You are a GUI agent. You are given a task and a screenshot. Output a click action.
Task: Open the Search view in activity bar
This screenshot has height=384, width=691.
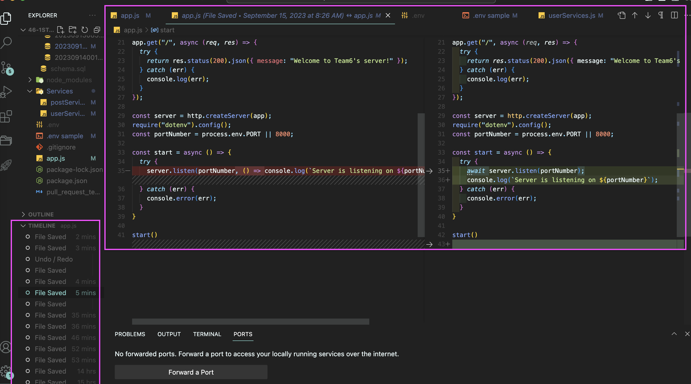click(x=6, y=42)
